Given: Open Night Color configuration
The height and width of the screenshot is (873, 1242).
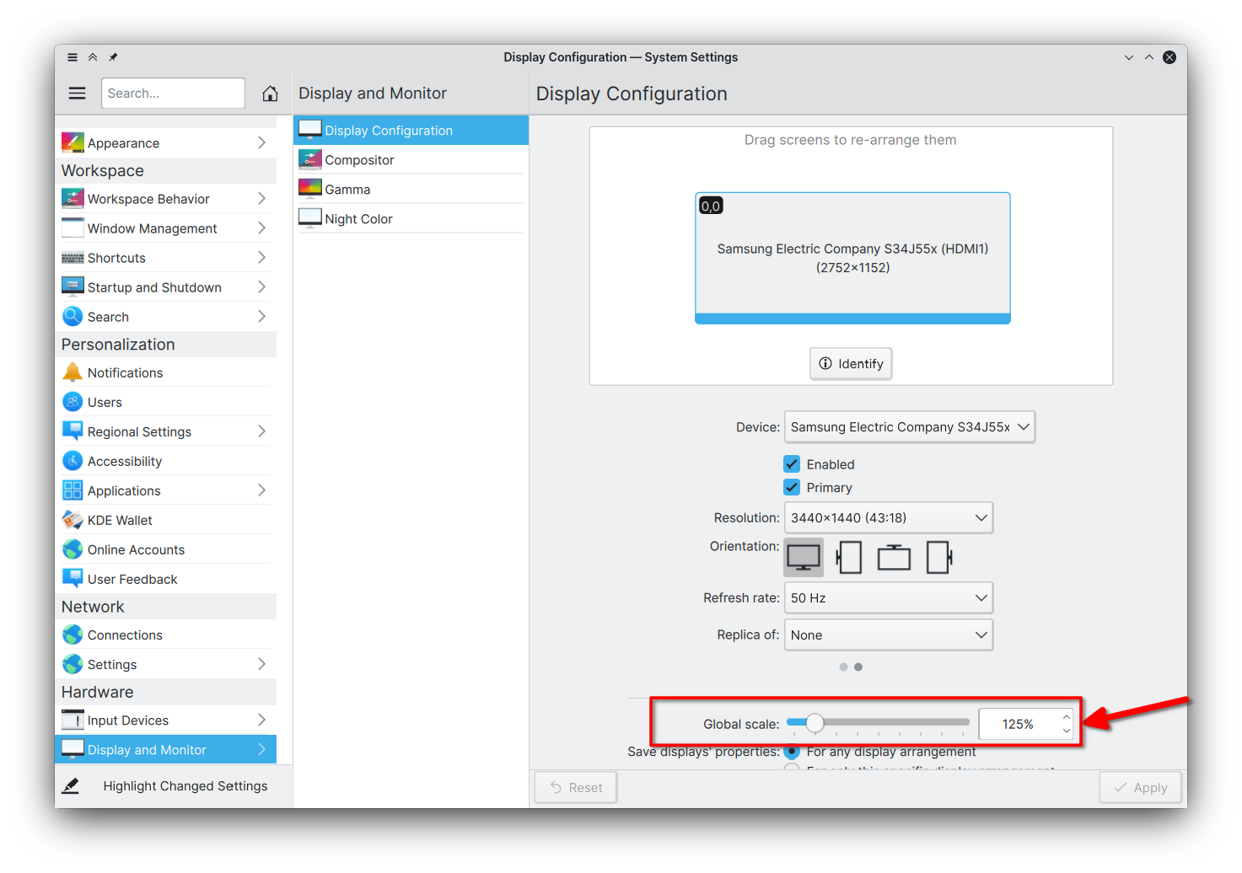Looking at the screenshot, I should pyautogui.click(x=358, y=218).
